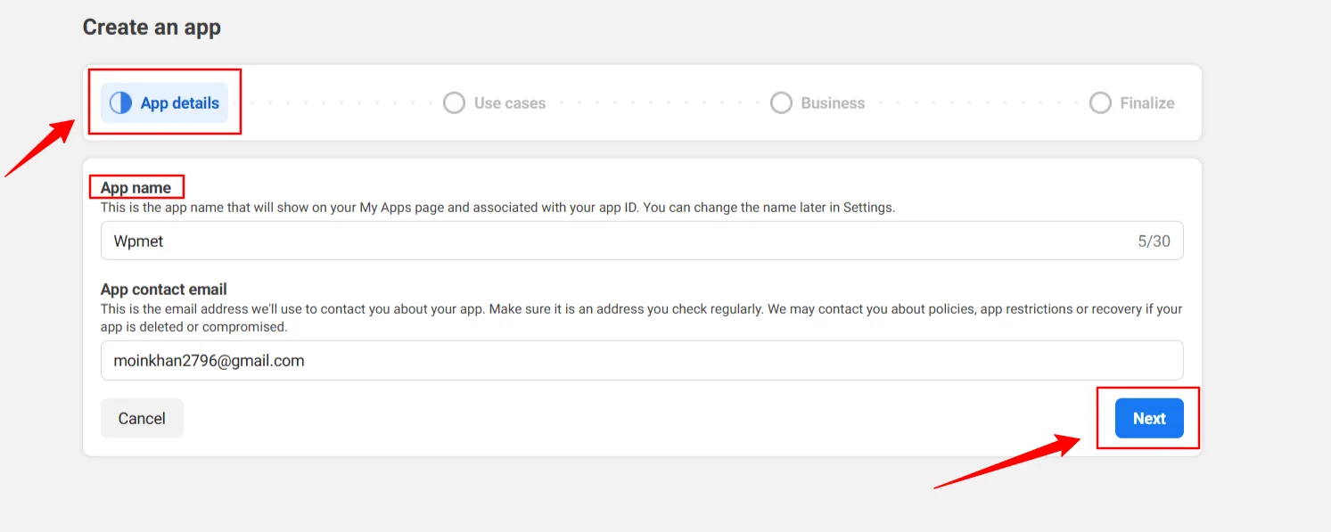Click the Use cases step circle icon

click(455, 103)
